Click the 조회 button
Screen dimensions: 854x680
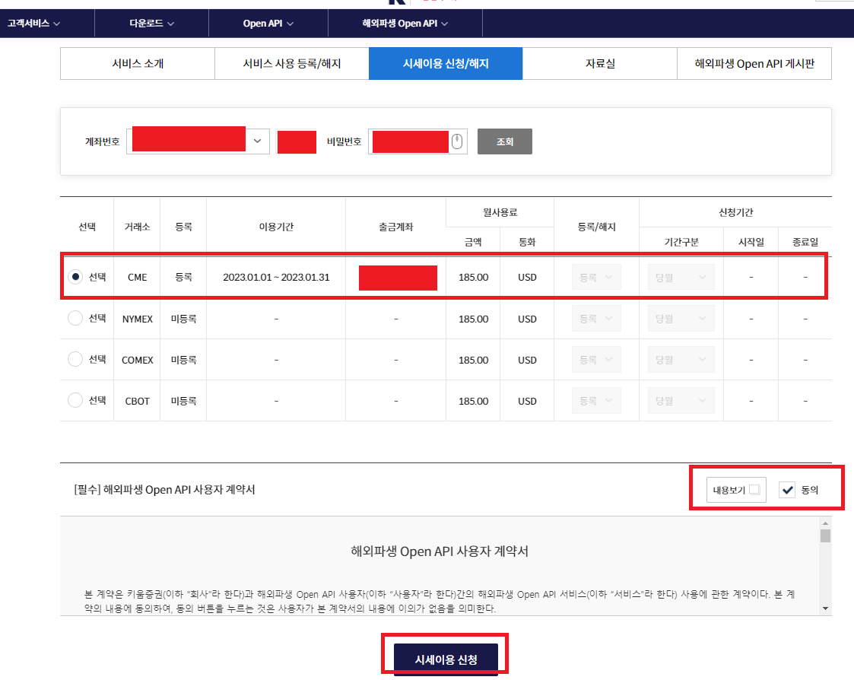click(504, 141)
